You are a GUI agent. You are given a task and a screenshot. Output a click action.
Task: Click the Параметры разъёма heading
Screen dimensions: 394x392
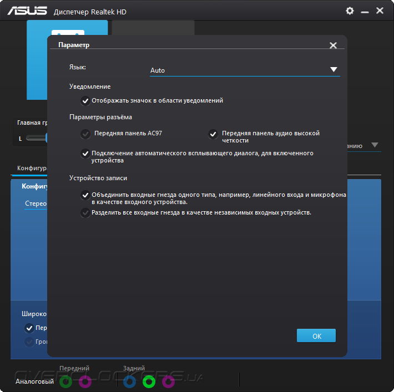(100, 118)
